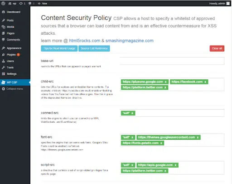Remove https://fonts.gstatic.com tag from font-src
This screenshot has height=184, width=232.
tap(161, 143)
